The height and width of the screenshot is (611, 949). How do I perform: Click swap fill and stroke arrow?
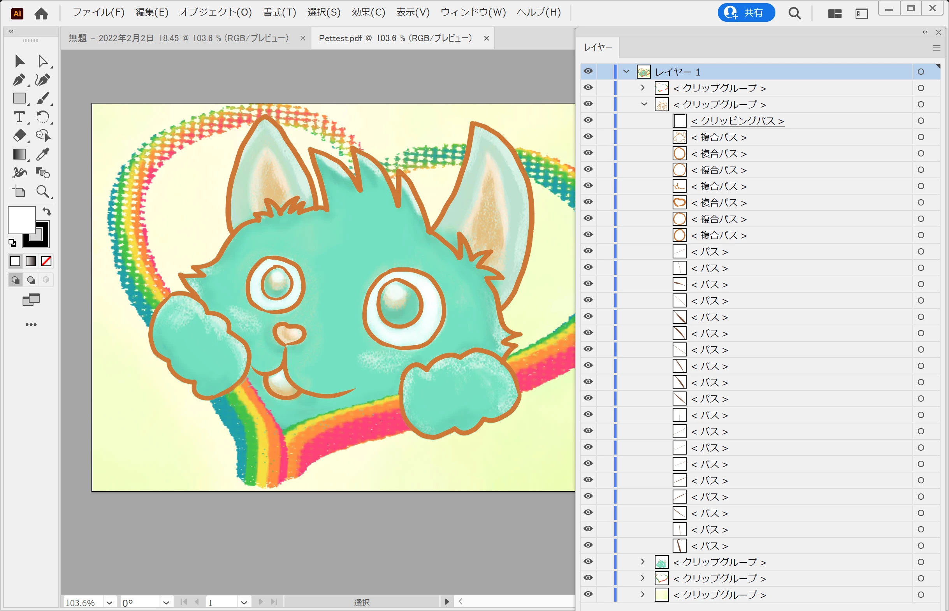(x=47, y=211)
